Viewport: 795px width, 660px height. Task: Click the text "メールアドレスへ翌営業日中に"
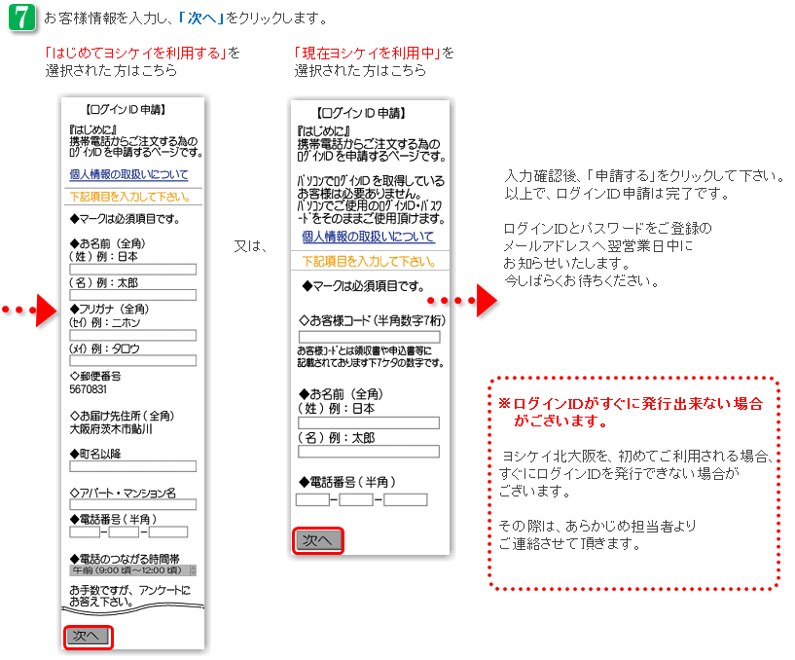pyautogui.click(x=598, y=246)
